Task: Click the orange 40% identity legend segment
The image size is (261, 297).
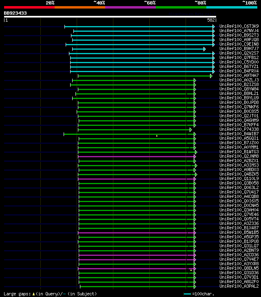Action: coord(80,7)
